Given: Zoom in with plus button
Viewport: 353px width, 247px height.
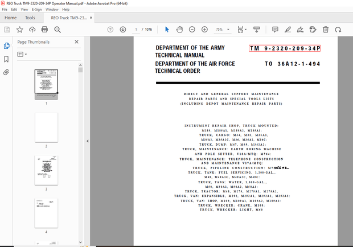Looking at the screenshot, I should (204, 30).
